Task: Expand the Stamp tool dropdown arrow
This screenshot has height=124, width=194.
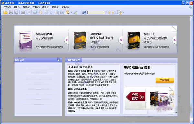Action: point(71,13)
